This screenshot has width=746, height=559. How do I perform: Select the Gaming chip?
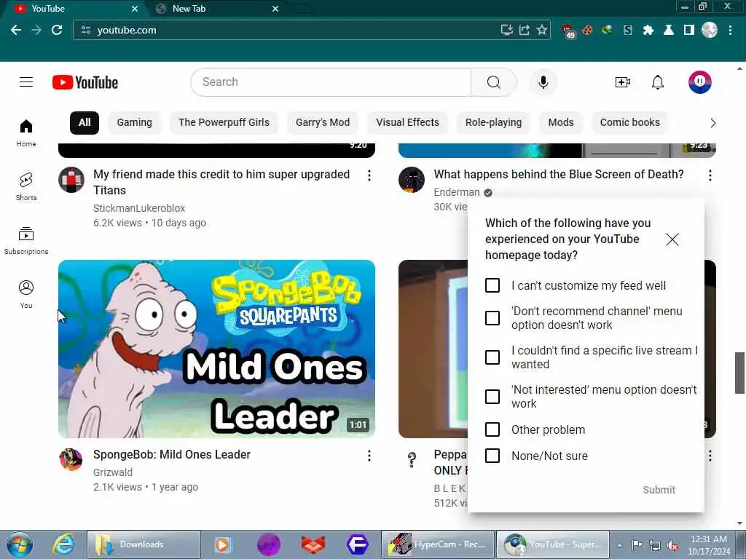coord(135,122)
